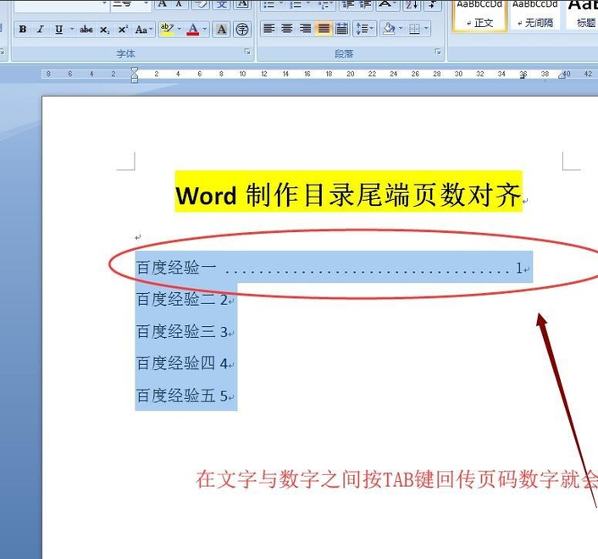The width and height of the screenshot is (598, 559).
Task: Toggle italic formatting
Action: (41, 30)
